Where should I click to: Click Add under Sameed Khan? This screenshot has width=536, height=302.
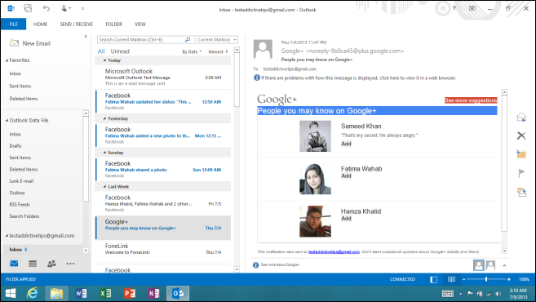pos(346,144)
